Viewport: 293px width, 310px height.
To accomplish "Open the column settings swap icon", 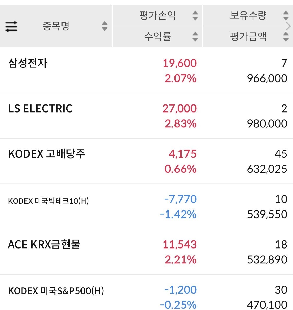I will click(11, 26).
